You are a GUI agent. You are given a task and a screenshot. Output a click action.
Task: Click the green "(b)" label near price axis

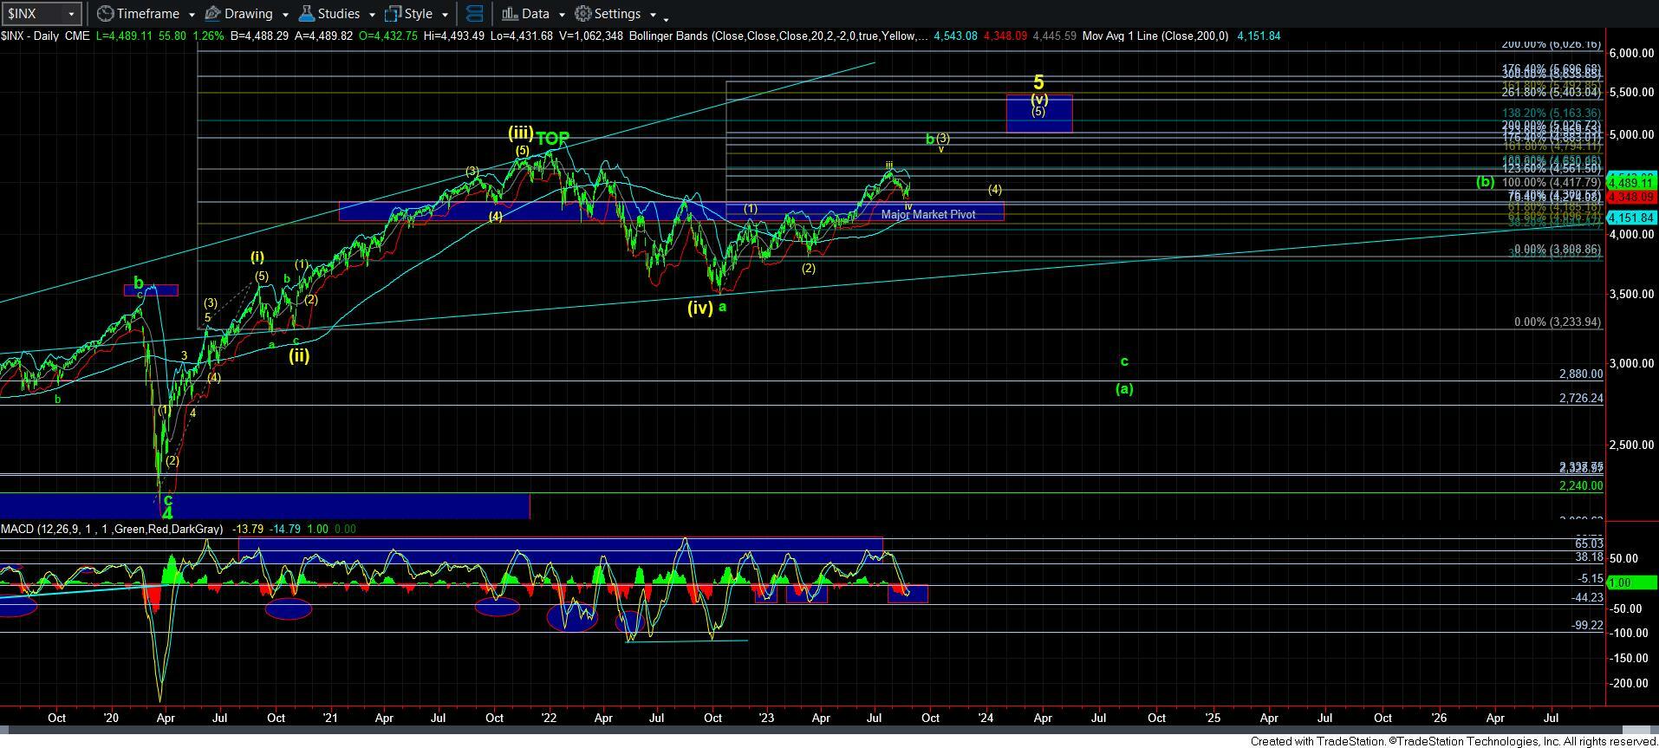point(1486,182)
